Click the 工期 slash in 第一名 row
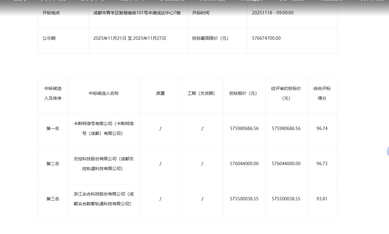 pos(202,128)
